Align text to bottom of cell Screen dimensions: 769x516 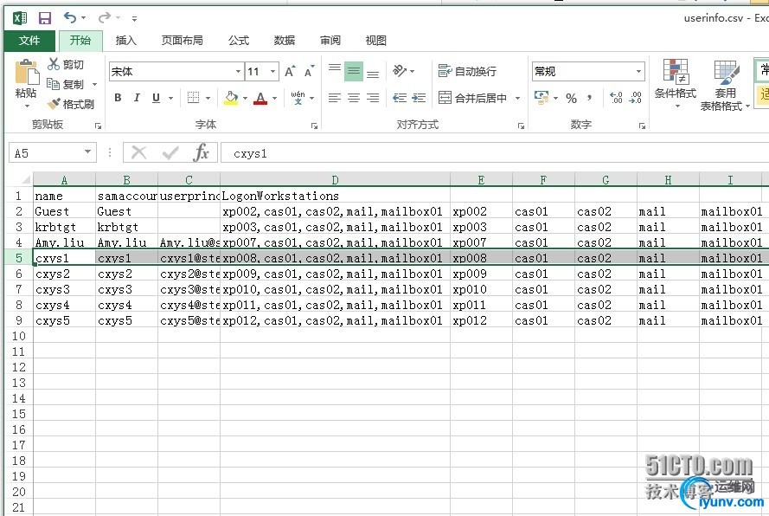point(373,74)
